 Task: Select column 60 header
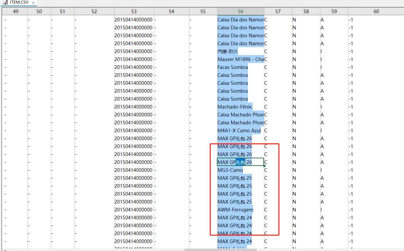[x=376, y=12]
